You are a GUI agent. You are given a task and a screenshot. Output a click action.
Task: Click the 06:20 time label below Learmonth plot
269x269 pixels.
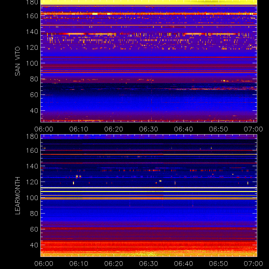114,264
